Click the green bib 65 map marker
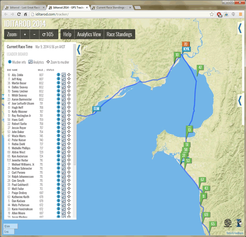The width and height of the screenshot is (246, 237). click(x=213, y=224)
